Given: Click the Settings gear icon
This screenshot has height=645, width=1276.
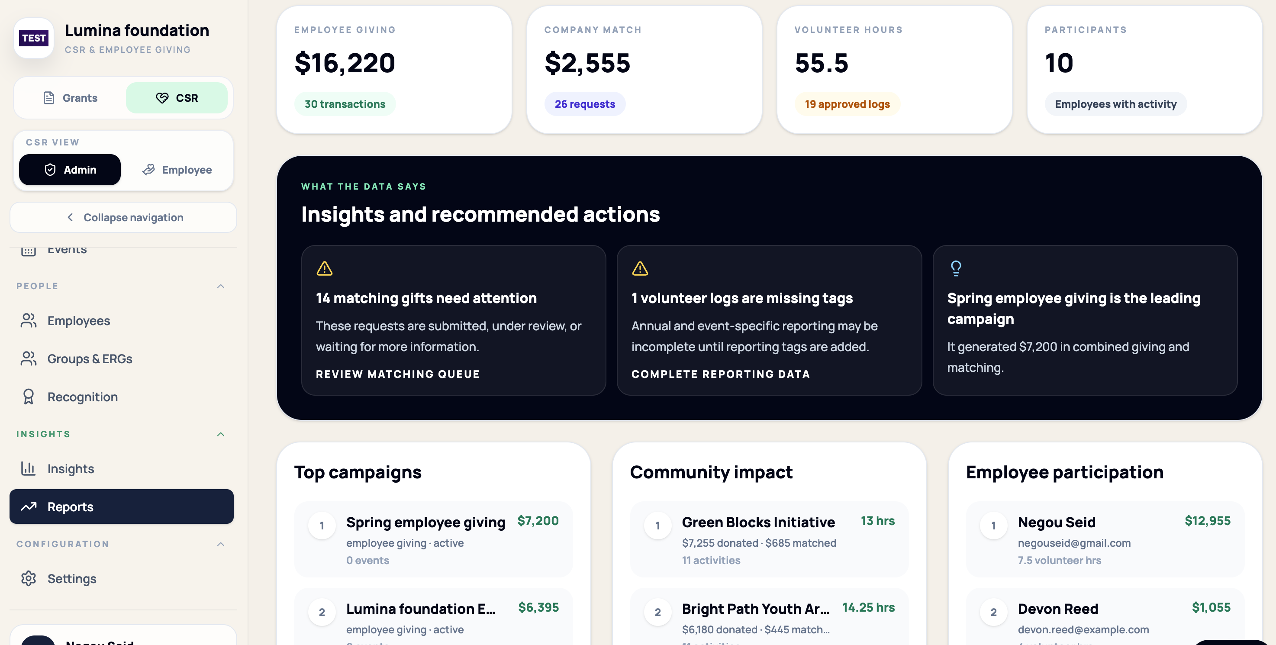Looking at the screenshot, I should [29, 579].
